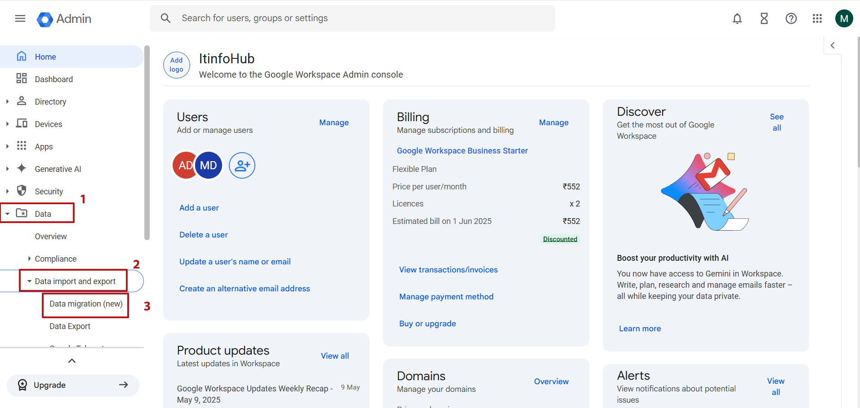This screenshot has width=860, height=408.
Task: Open the notifications bell
Action: (737, 18)
